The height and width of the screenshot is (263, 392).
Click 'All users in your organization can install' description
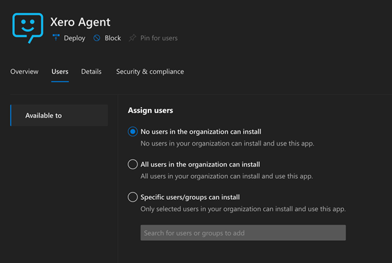[x=227, y=176]
